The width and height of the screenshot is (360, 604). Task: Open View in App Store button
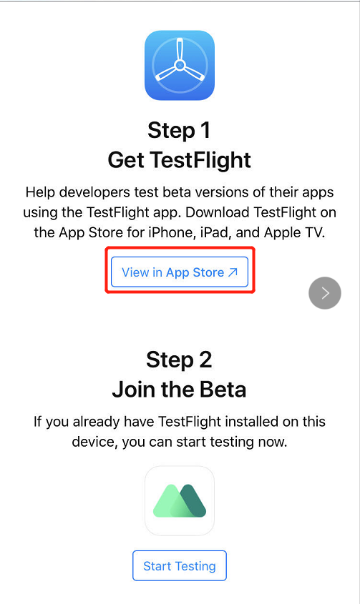click(180, 272)
